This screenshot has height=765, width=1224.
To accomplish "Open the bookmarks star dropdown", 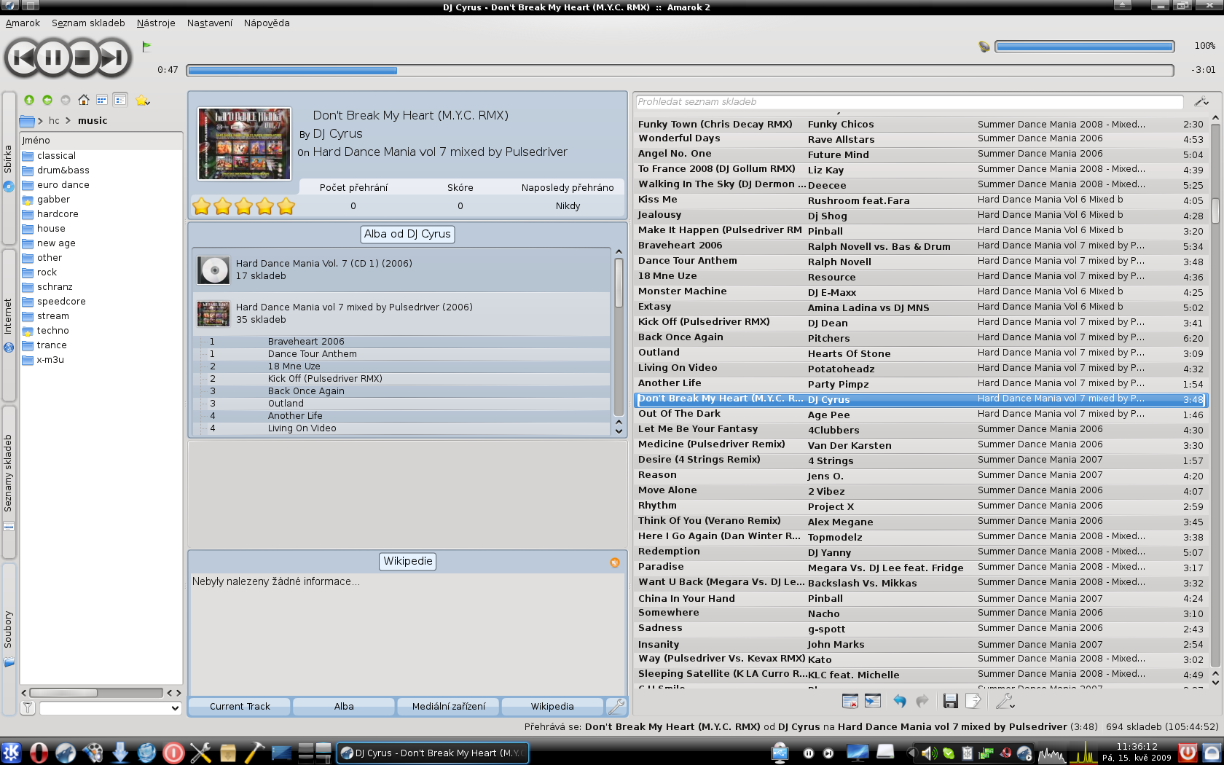I will (143, 100).
